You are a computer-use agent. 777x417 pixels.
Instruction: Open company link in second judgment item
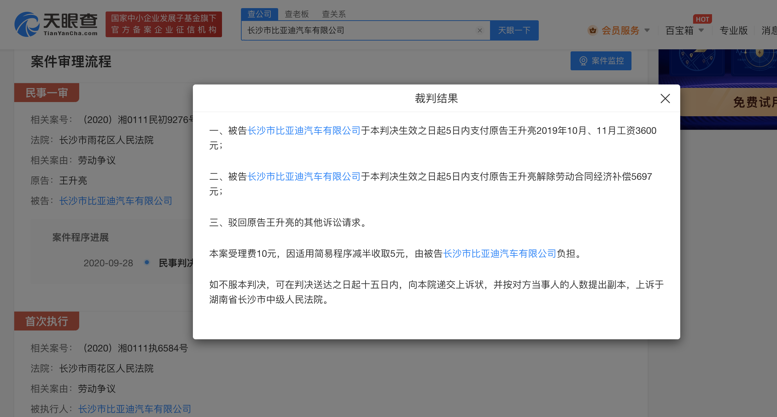pyautogui.click(x=304, y=177)
